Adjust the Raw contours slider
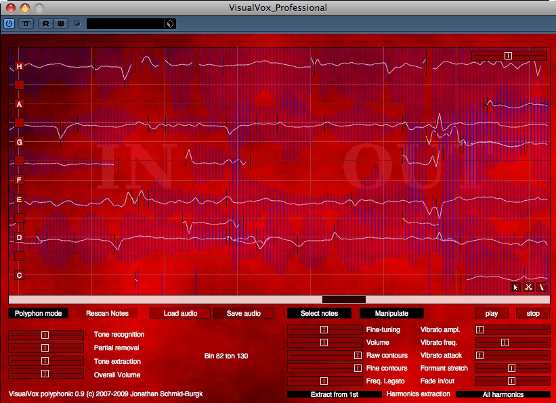556x403 pixels. [324, 355]
